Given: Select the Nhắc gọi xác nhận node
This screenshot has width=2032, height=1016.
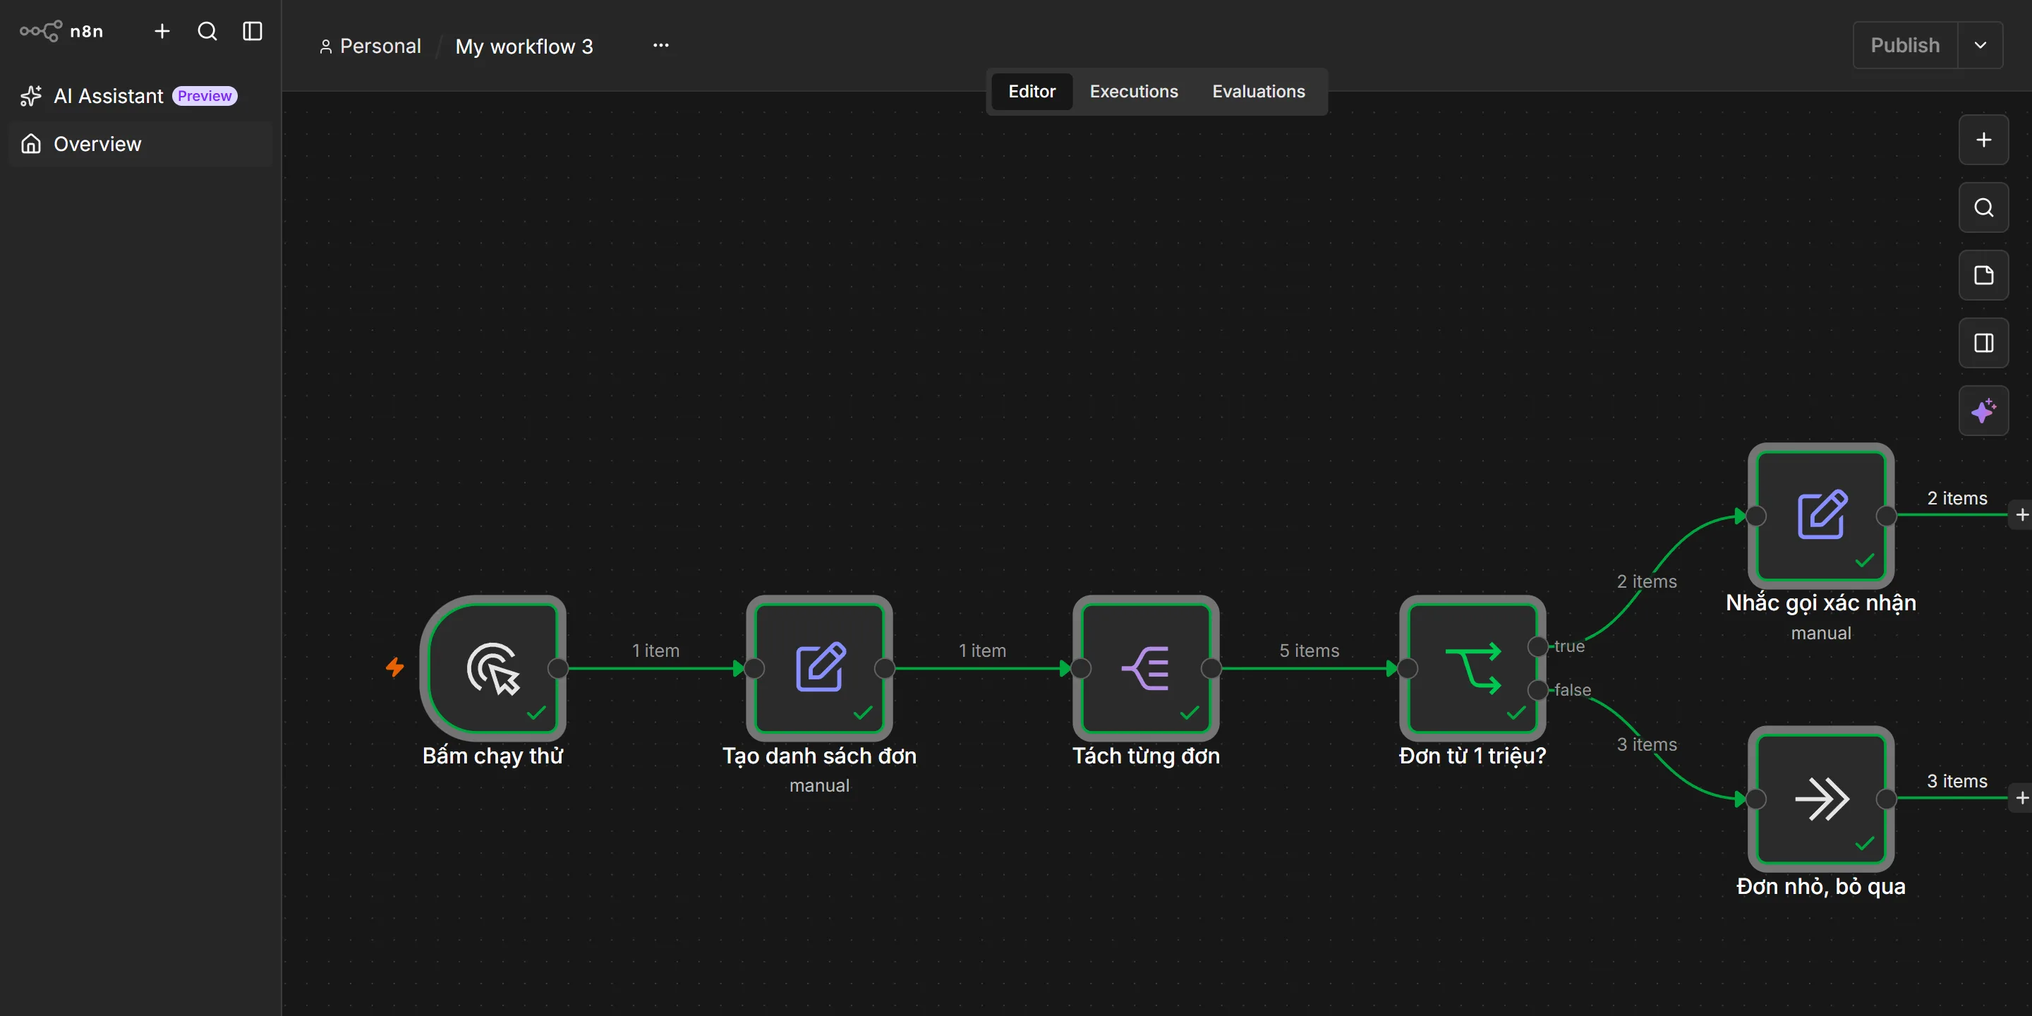Looking at the screenshot, I should click(x=1820, y=516).
